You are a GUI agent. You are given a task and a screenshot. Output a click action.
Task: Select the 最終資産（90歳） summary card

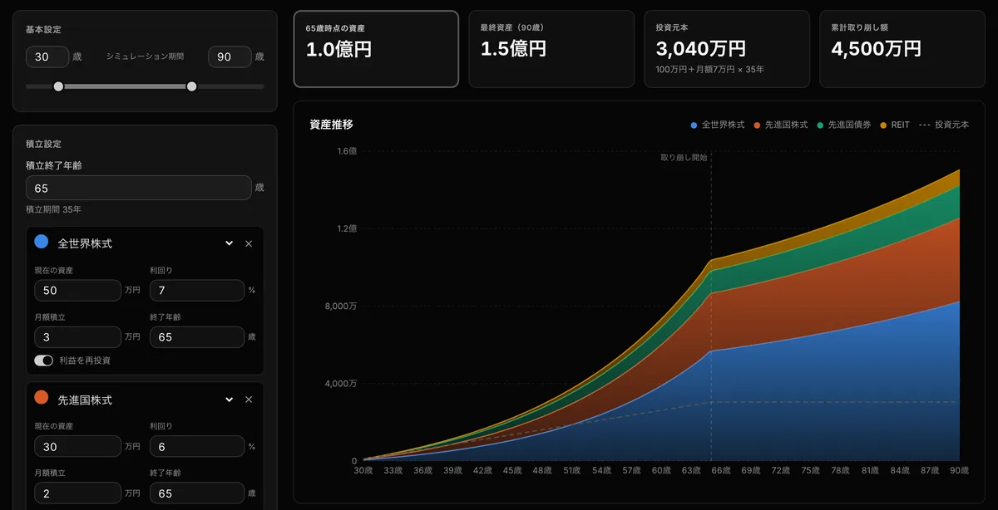coord(551,49)
